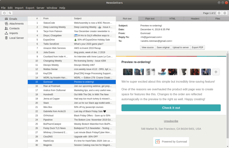Select the Rian at Postmark email
Screen dimensions: 229x148
click(72, 86)
